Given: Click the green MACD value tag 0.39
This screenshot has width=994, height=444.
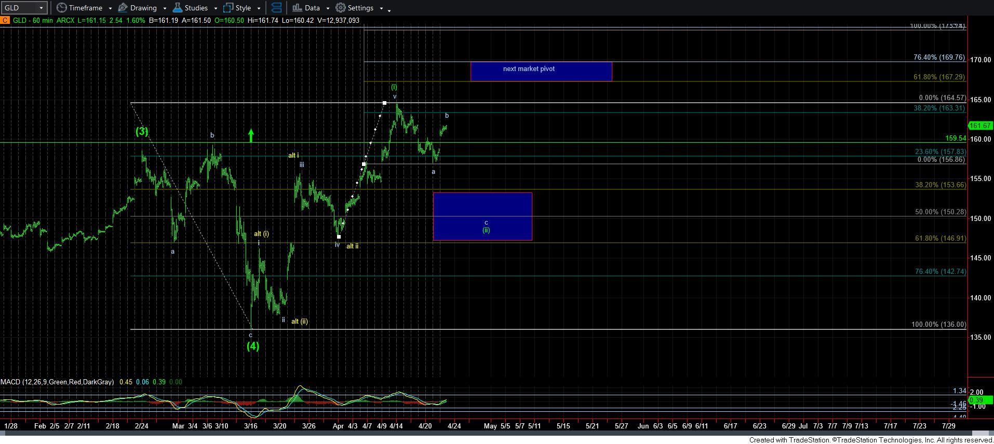Looking at the screenshot, I should (980, 400).
